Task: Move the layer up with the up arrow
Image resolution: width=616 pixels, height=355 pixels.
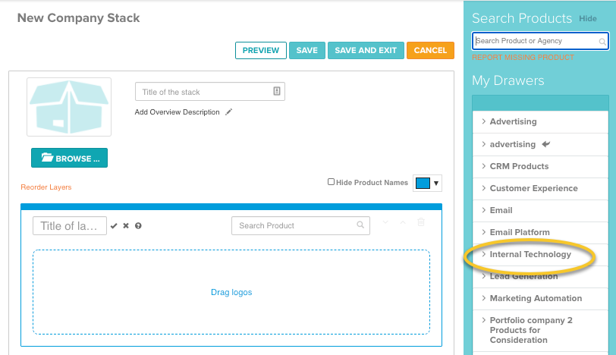Action: coord(403,222)
